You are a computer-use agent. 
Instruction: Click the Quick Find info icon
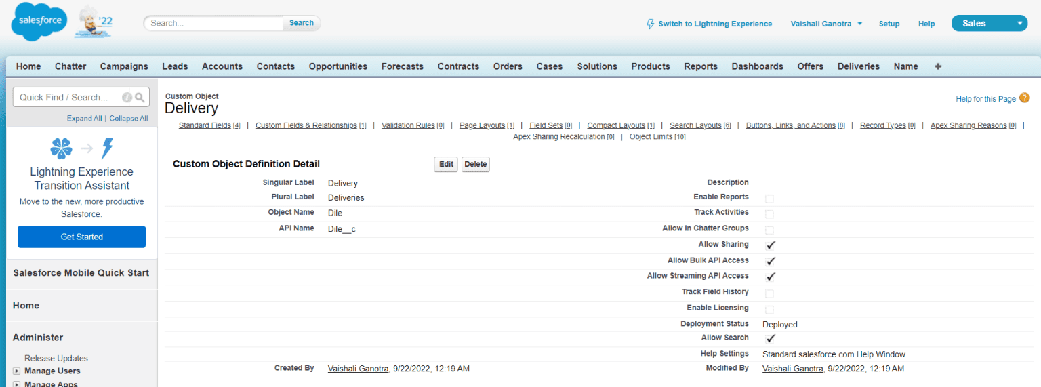pyautogui.click(x=127, y=98)
